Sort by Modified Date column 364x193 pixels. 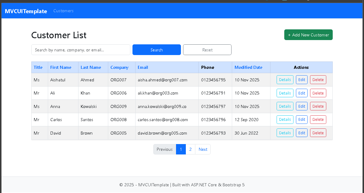(248, 67)
